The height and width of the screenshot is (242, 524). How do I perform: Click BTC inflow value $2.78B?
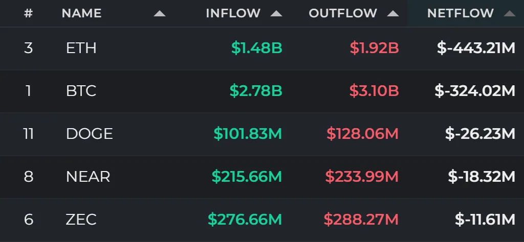pos(256,91)
